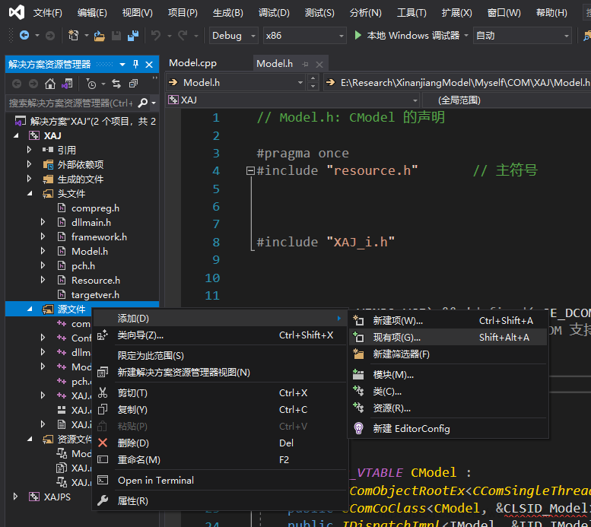Click the Open File toolbar icon
The width and height of the screenshot is (591, 527).
click(100, 36)
